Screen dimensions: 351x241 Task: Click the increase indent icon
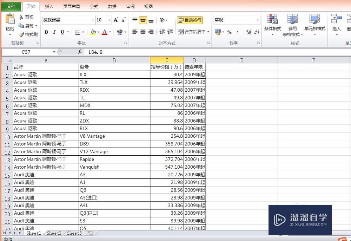point(170,32)
